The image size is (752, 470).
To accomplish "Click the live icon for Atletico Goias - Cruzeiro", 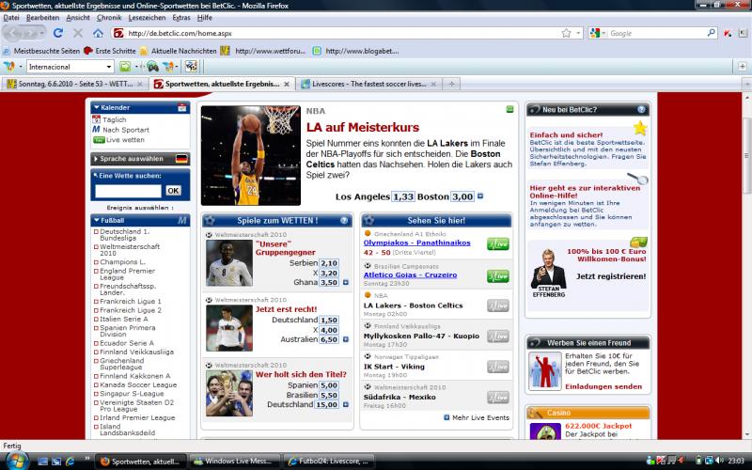I will (x=498, y=276).
